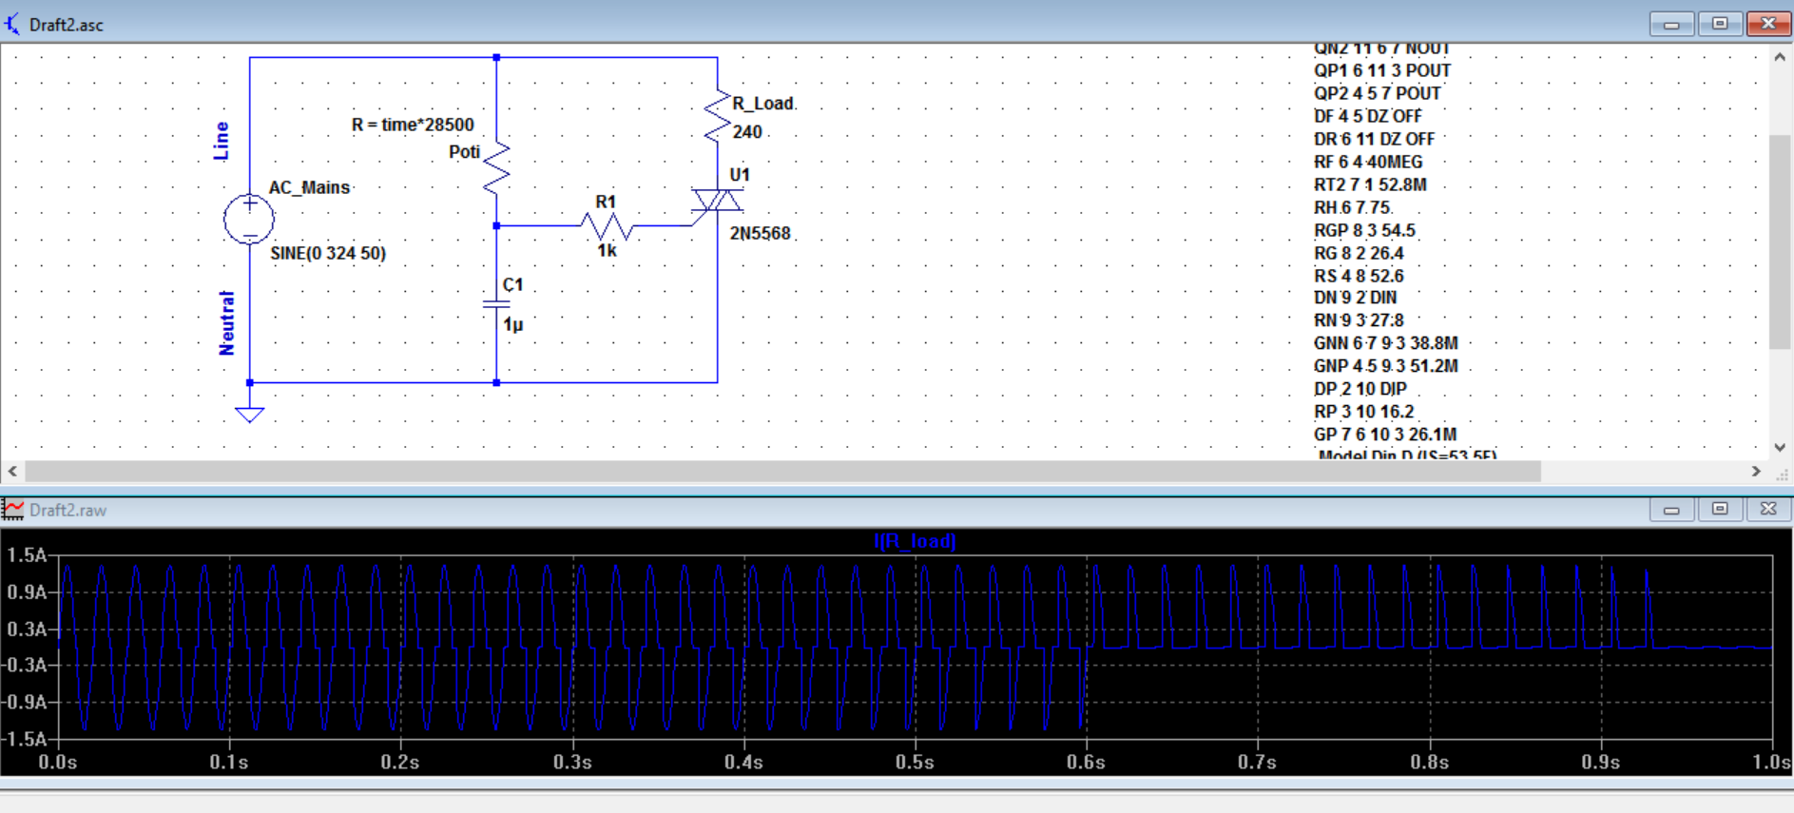Click the schematic horizontal scrollbar thumb
1794x813 pixels.
click(x=782, y=471)
